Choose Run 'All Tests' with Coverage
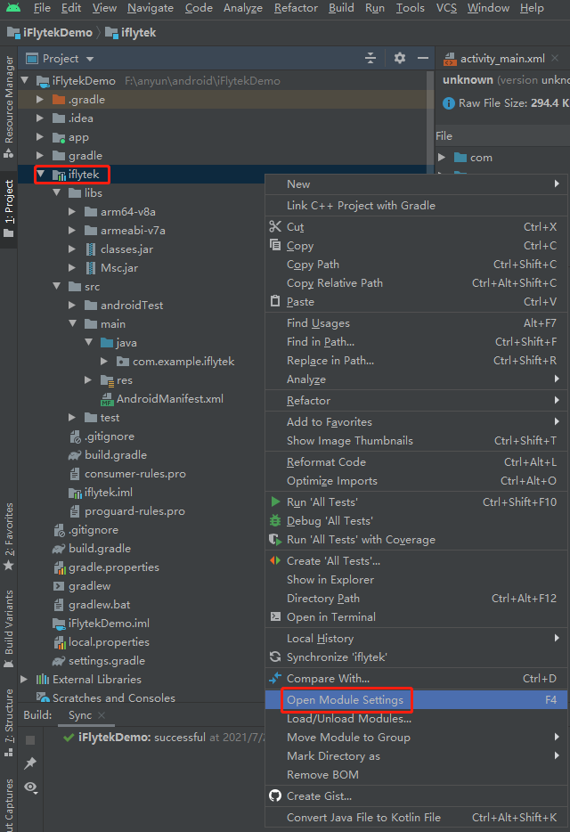Viewport: 570px width, 832px height. 417,540
